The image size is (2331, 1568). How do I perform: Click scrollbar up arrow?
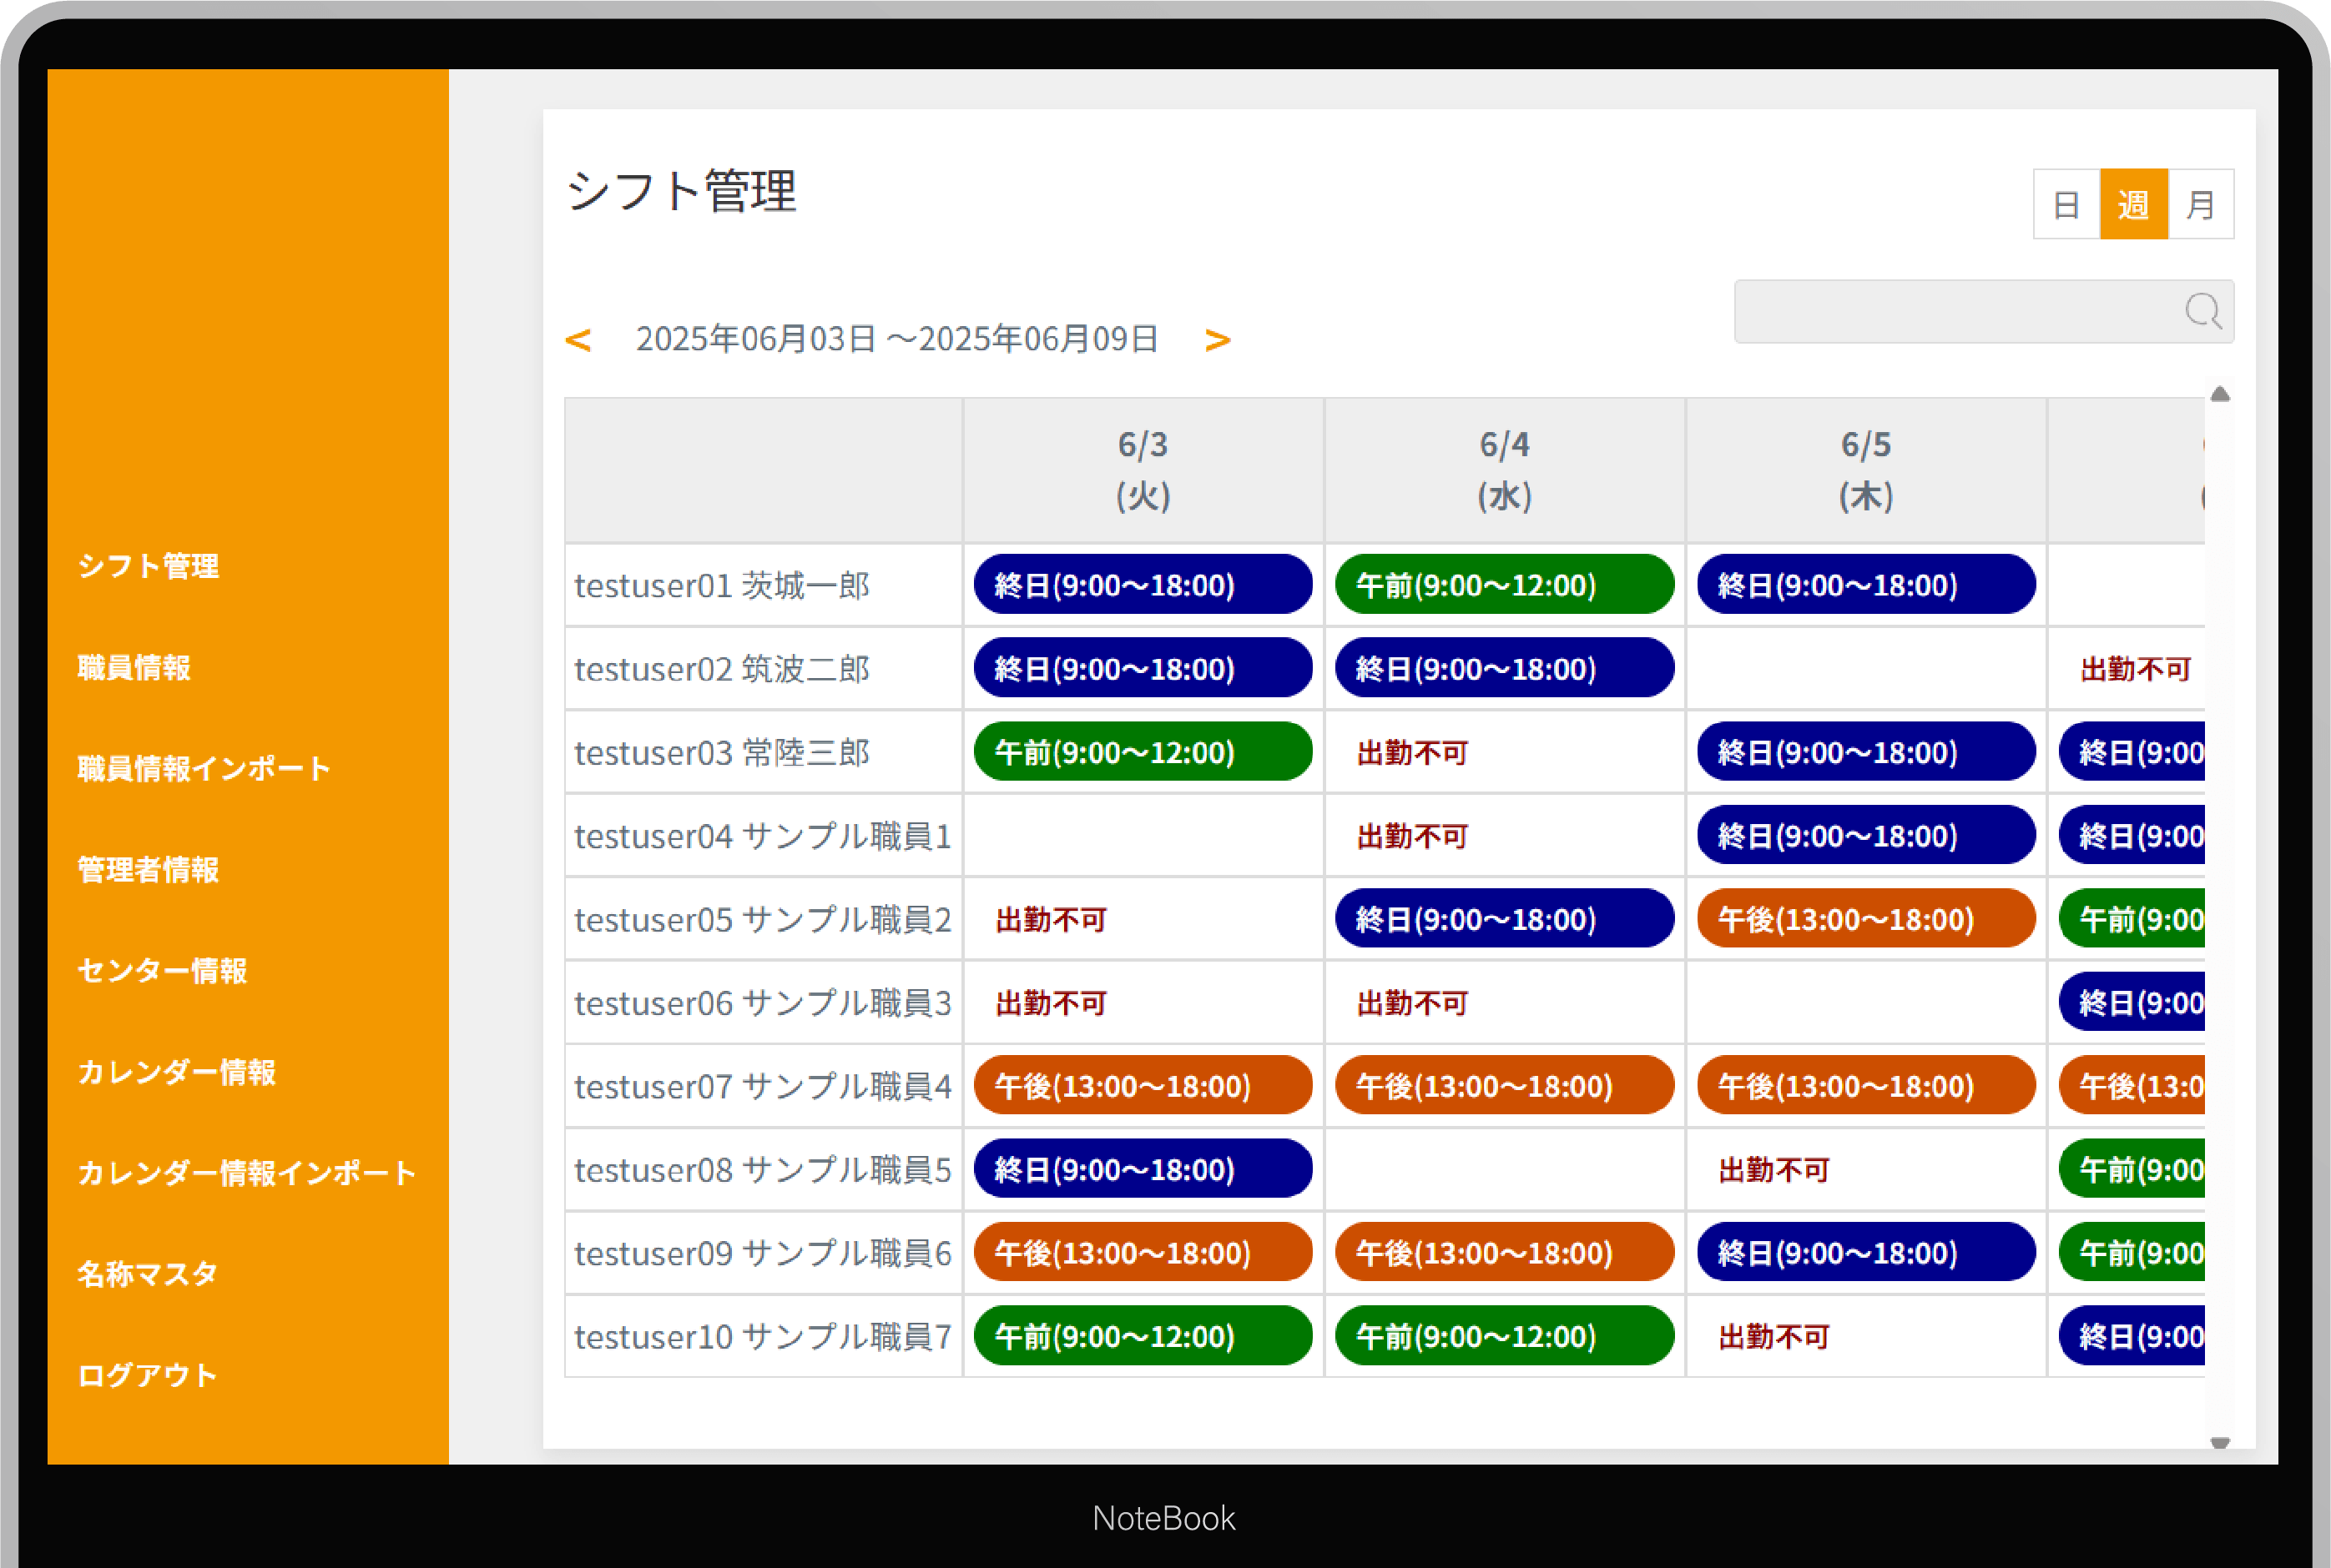pos(2220,394)
